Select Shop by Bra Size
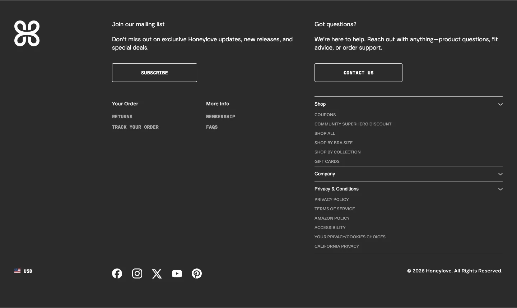 click(x=334, y=143)
